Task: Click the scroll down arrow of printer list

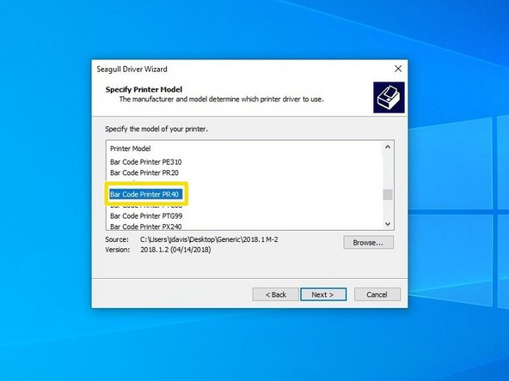Action: pos(388,224)
